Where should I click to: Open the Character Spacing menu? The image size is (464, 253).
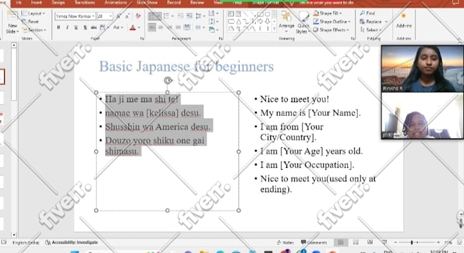coord(104,27)
